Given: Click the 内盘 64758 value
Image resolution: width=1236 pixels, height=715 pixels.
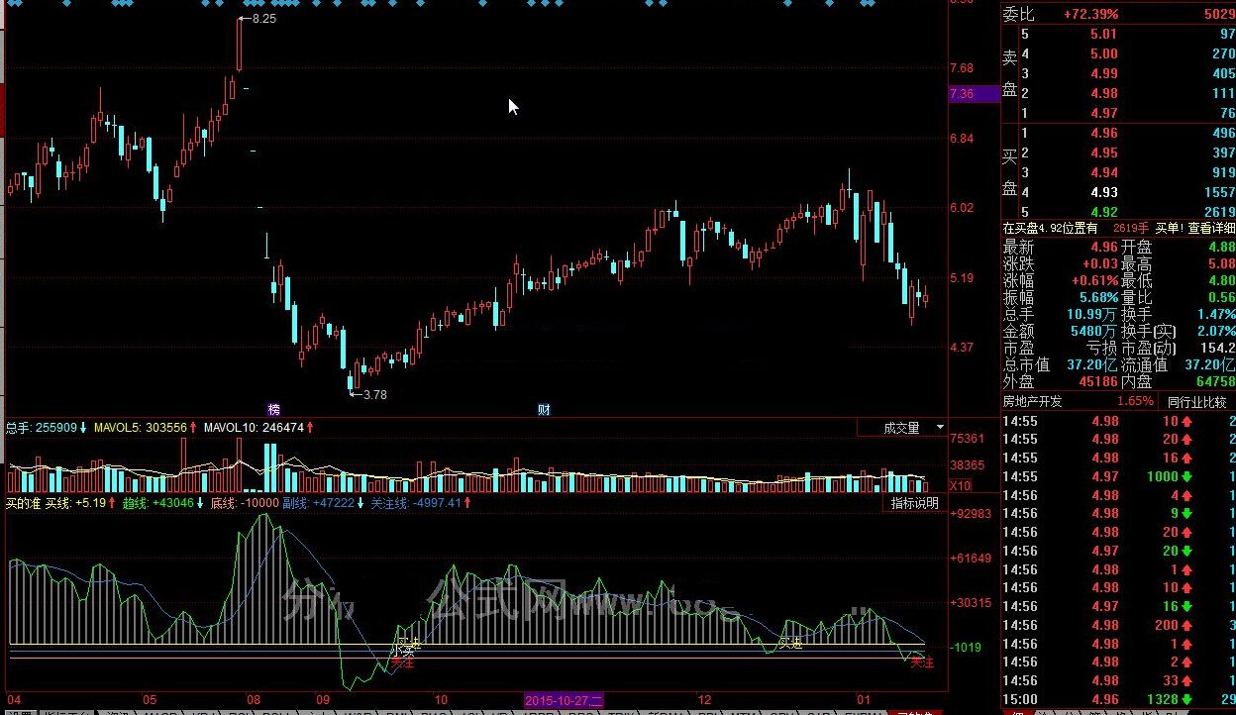Looking at the screenshot, I should click(1215, 382).
